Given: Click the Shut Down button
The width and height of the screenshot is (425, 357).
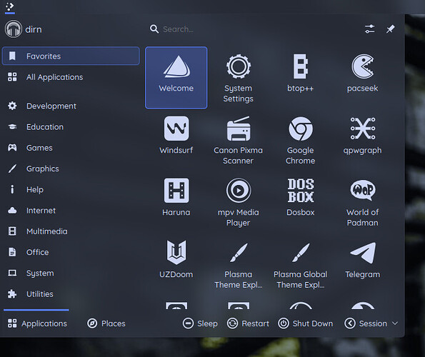Looking at the screenshot, I should (x=306, y=323).
